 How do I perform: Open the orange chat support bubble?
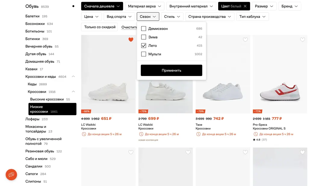(x=11, y=175)
